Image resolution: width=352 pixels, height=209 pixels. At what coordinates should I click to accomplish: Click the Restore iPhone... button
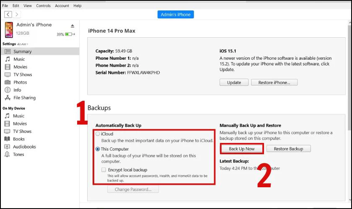pyautogui.click(x=274, y=82)
